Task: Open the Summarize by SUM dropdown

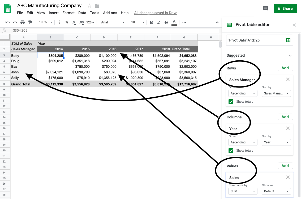Action: (243, 191)
